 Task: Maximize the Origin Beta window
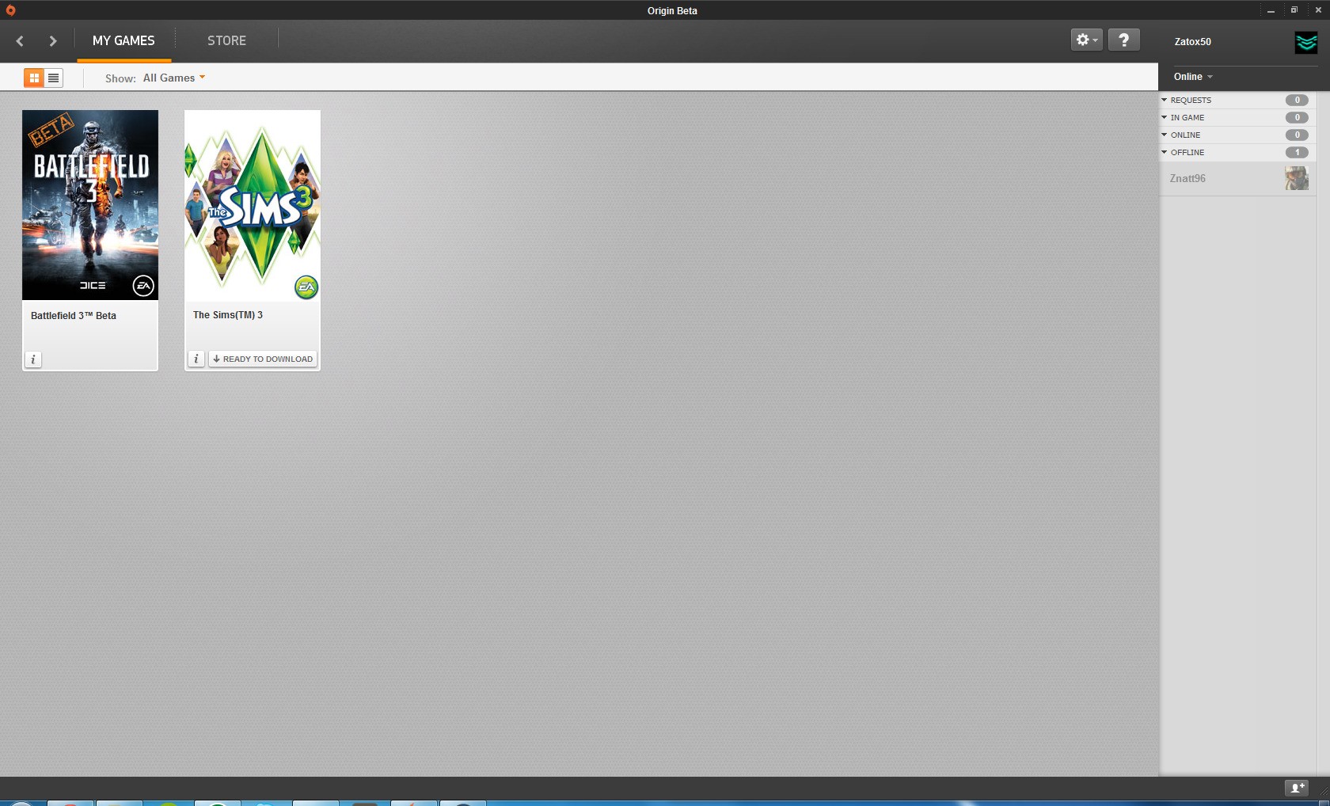pos(1294,10)
